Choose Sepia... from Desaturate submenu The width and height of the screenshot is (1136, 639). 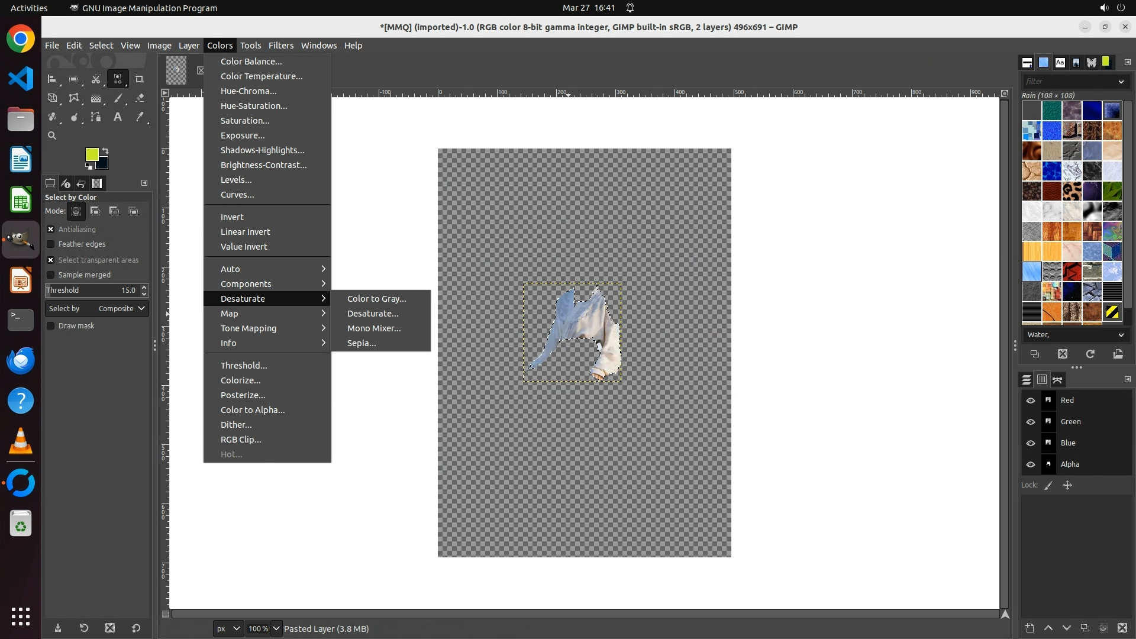coord(362,343)
